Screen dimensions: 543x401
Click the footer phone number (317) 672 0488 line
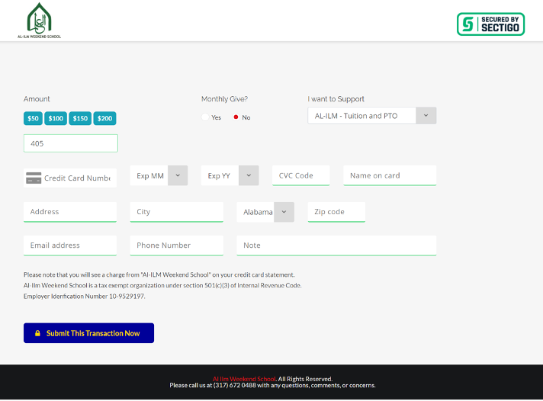[x=272, y=386]
